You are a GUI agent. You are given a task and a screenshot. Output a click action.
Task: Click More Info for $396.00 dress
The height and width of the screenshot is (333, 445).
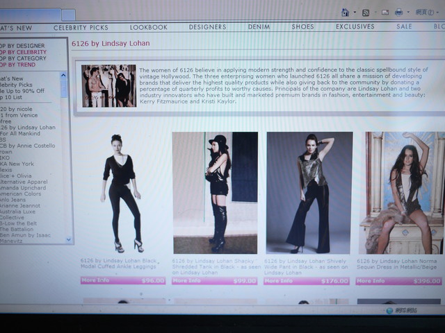tap(398, 281)
